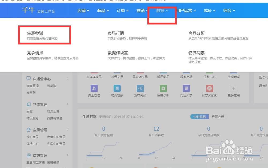Open the 风火递交易 app shortcut
This screenshot has width=268, height=168.
(x=140, y=77)
